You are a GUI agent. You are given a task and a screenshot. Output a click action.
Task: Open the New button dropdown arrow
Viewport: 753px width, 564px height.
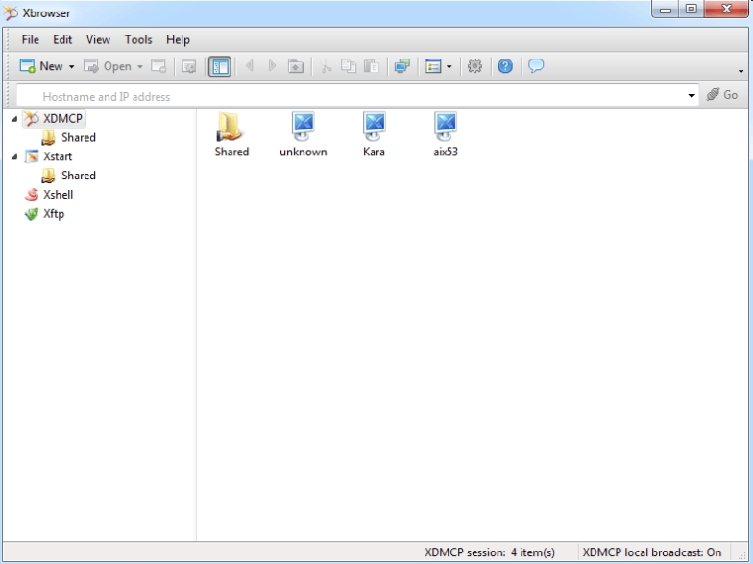click(71, 67)
